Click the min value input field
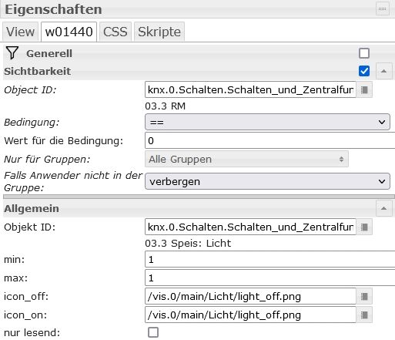Image resolution: width=395 pixels, height=340 pixels. coord(269,259)
